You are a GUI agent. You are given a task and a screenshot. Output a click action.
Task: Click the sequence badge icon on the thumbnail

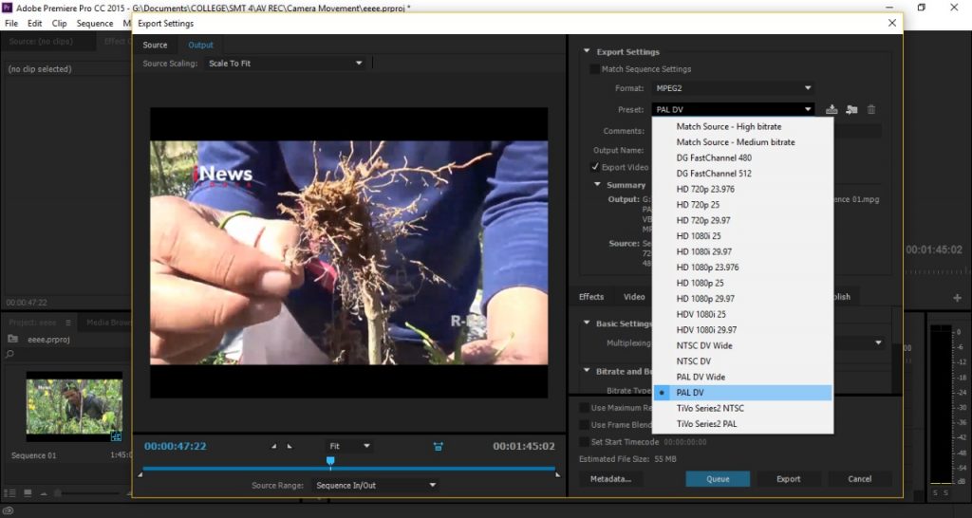116,436
